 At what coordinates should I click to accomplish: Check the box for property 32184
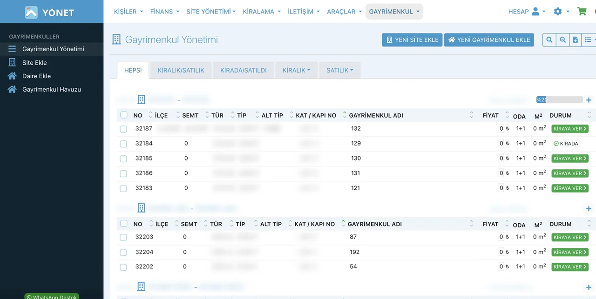tap(123, 144)
